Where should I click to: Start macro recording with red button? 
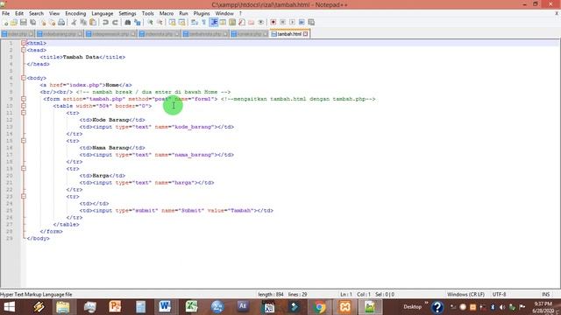point(273,22)
